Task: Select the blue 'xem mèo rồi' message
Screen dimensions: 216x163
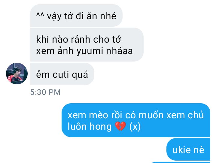Action: click(136, 120)
